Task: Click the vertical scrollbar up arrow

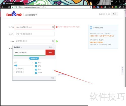Action: click(125, 10)
